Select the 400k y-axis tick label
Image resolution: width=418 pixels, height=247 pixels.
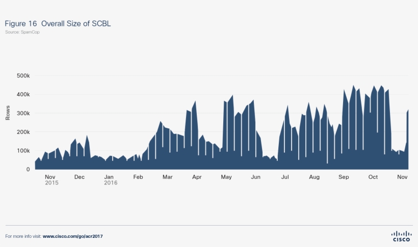[x=22, y=95]
